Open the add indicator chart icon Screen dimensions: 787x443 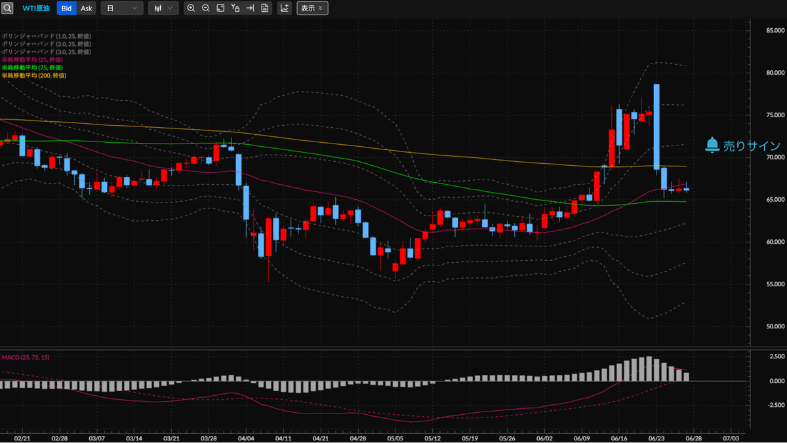(285, 9)
